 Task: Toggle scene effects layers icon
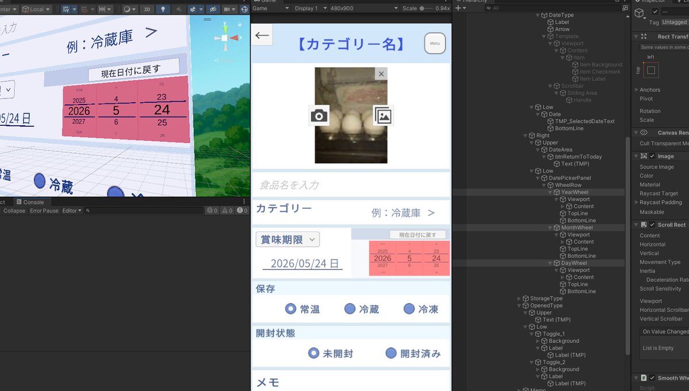click(193, 9)
